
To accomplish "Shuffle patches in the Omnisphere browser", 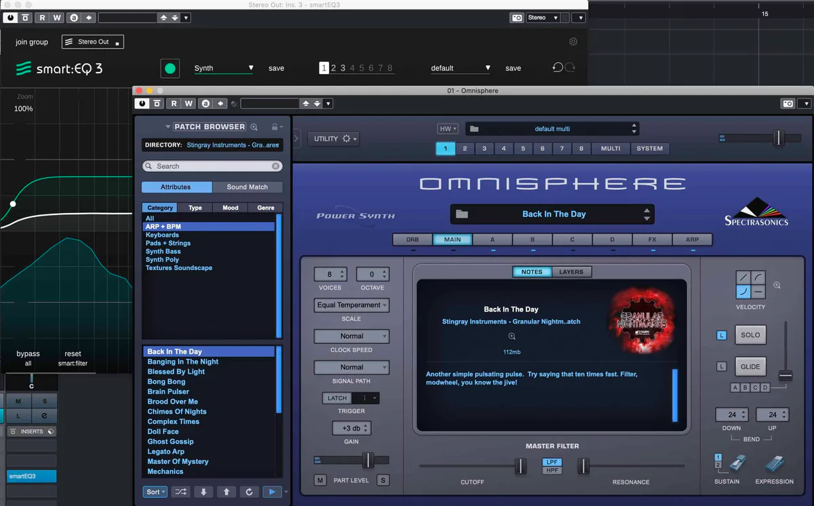I will click(x=180, y=492).
